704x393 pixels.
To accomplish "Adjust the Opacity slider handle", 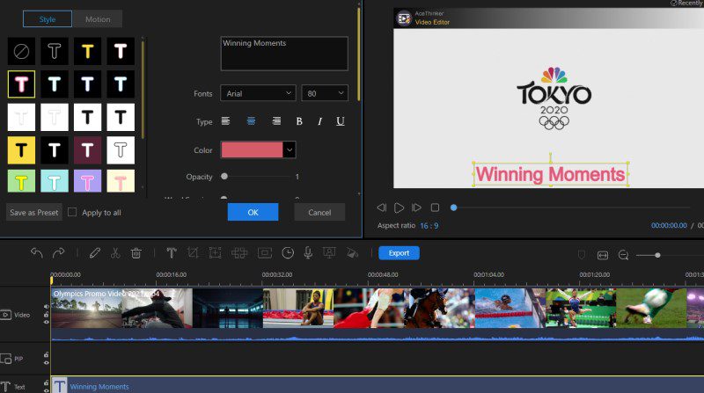I will click(x=224, y=177).
